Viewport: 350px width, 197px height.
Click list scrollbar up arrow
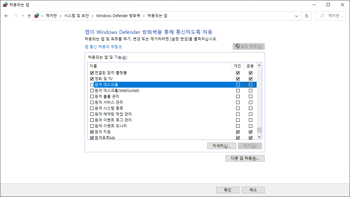click(259, 65)
